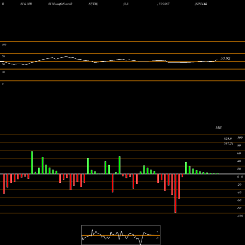Click the 587.21 value in MR panel

pyautogui.click(x=228, y=144)
